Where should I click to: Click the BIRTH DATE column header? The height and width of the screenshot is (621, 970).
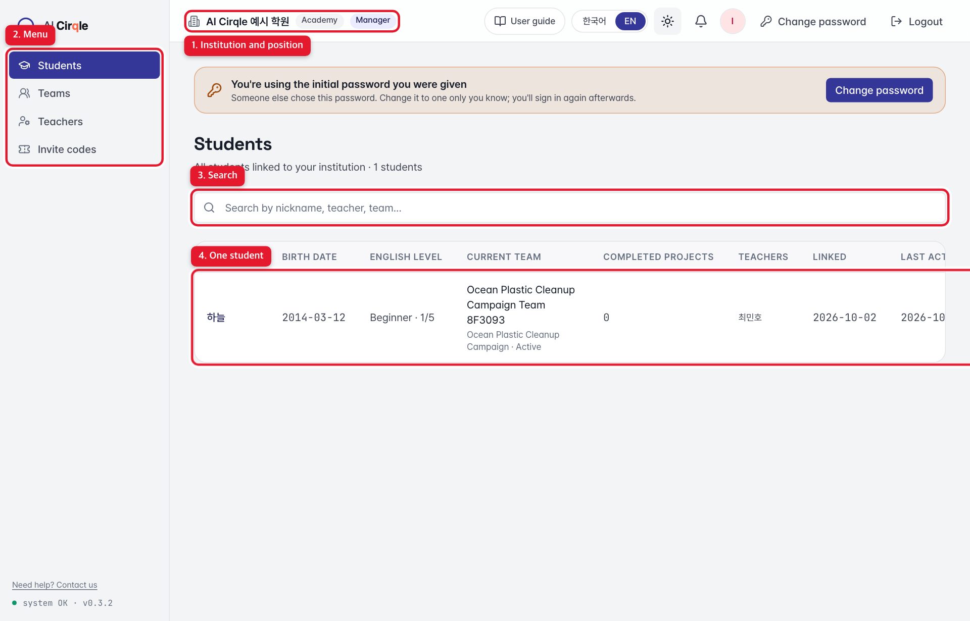309,257
